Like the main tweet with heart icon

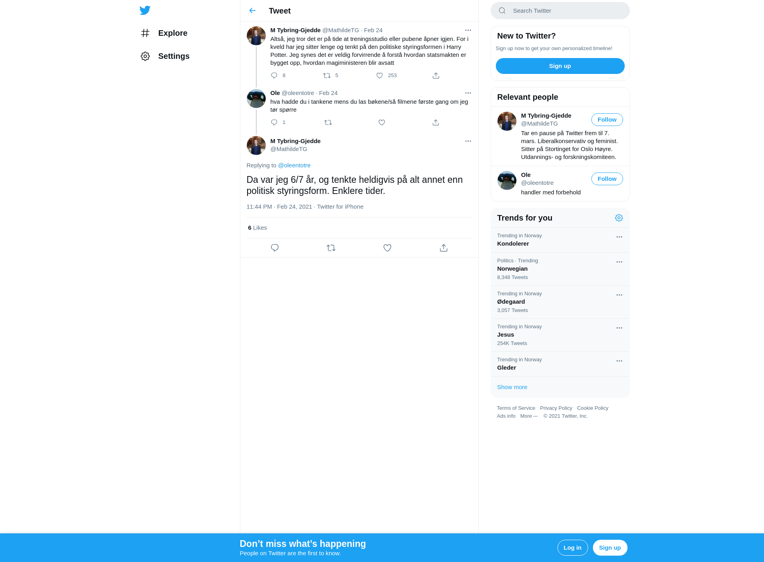click(x=387, y=248)
